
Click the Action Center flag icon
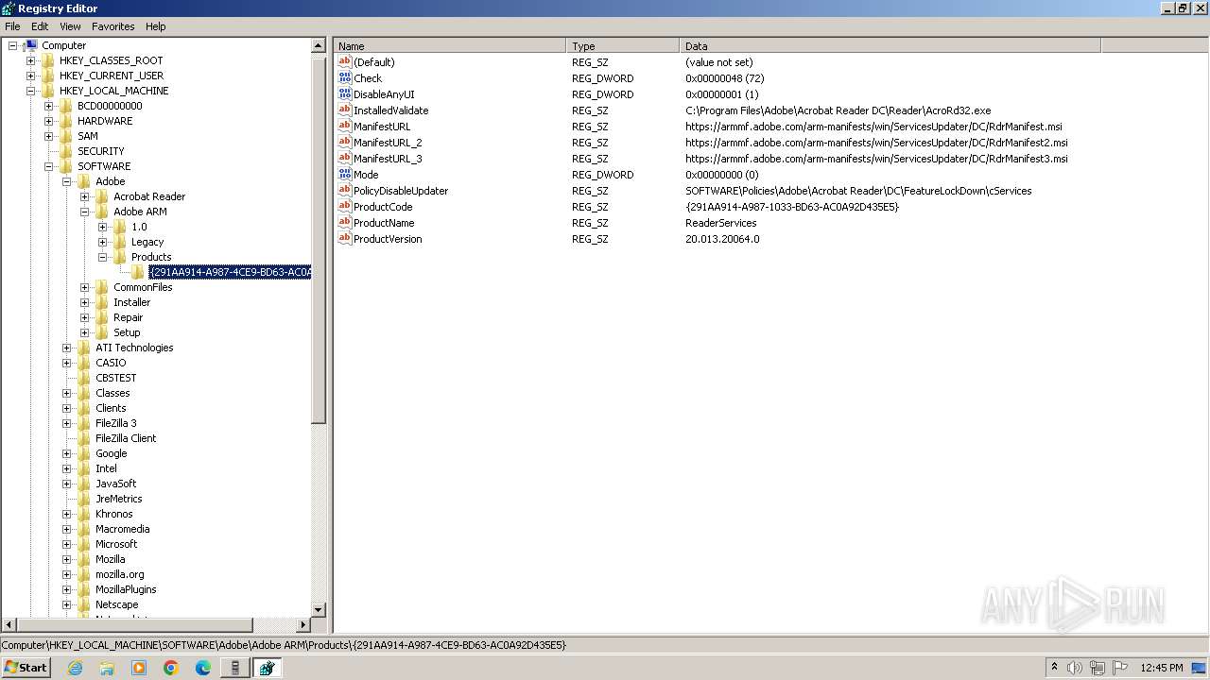(1120, 668)
